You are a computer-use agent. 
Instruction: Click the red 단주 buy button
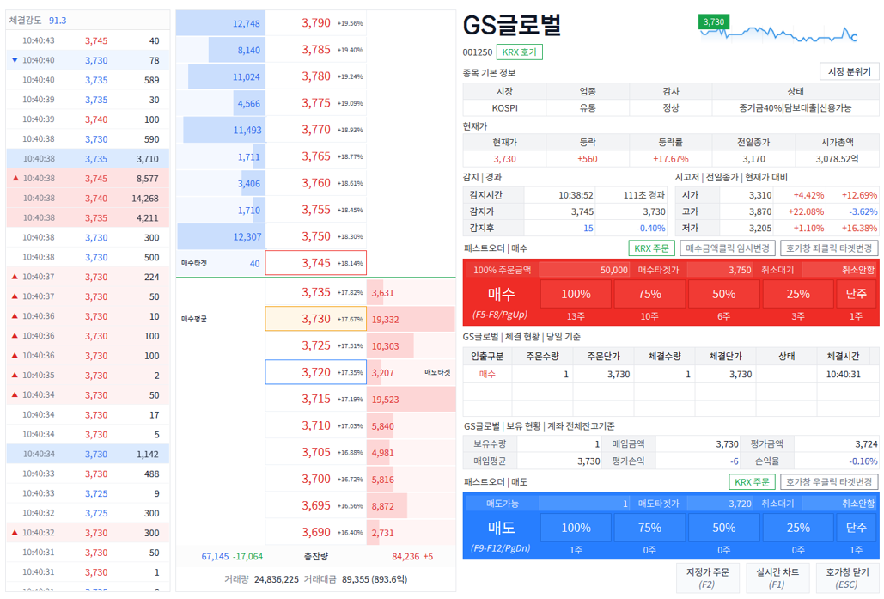(x=856, y=294)
